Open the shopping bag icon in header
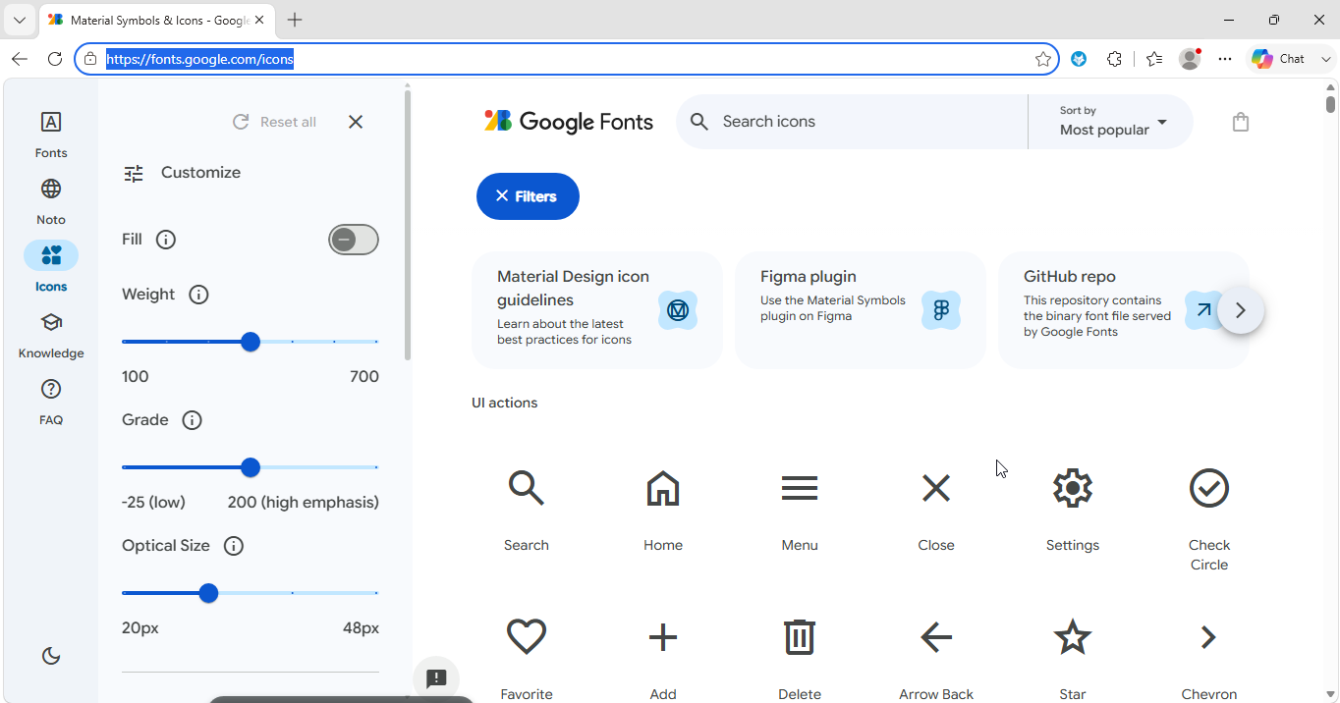 tap(1241, 122)
